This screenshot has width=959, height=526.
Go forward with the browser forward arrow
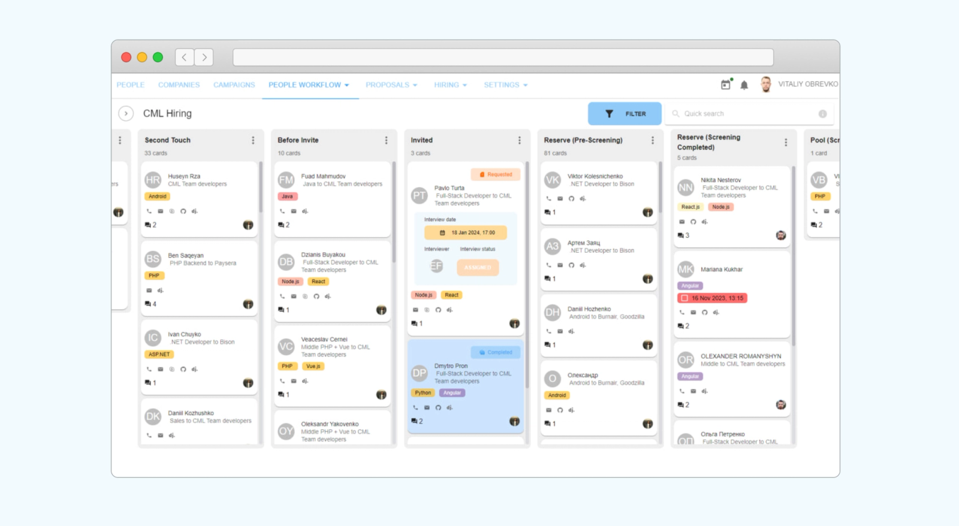(204, 57)
